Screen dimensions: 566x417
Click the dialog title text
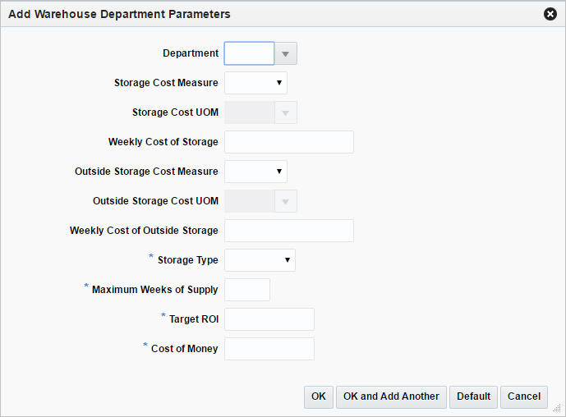point(119,14)
